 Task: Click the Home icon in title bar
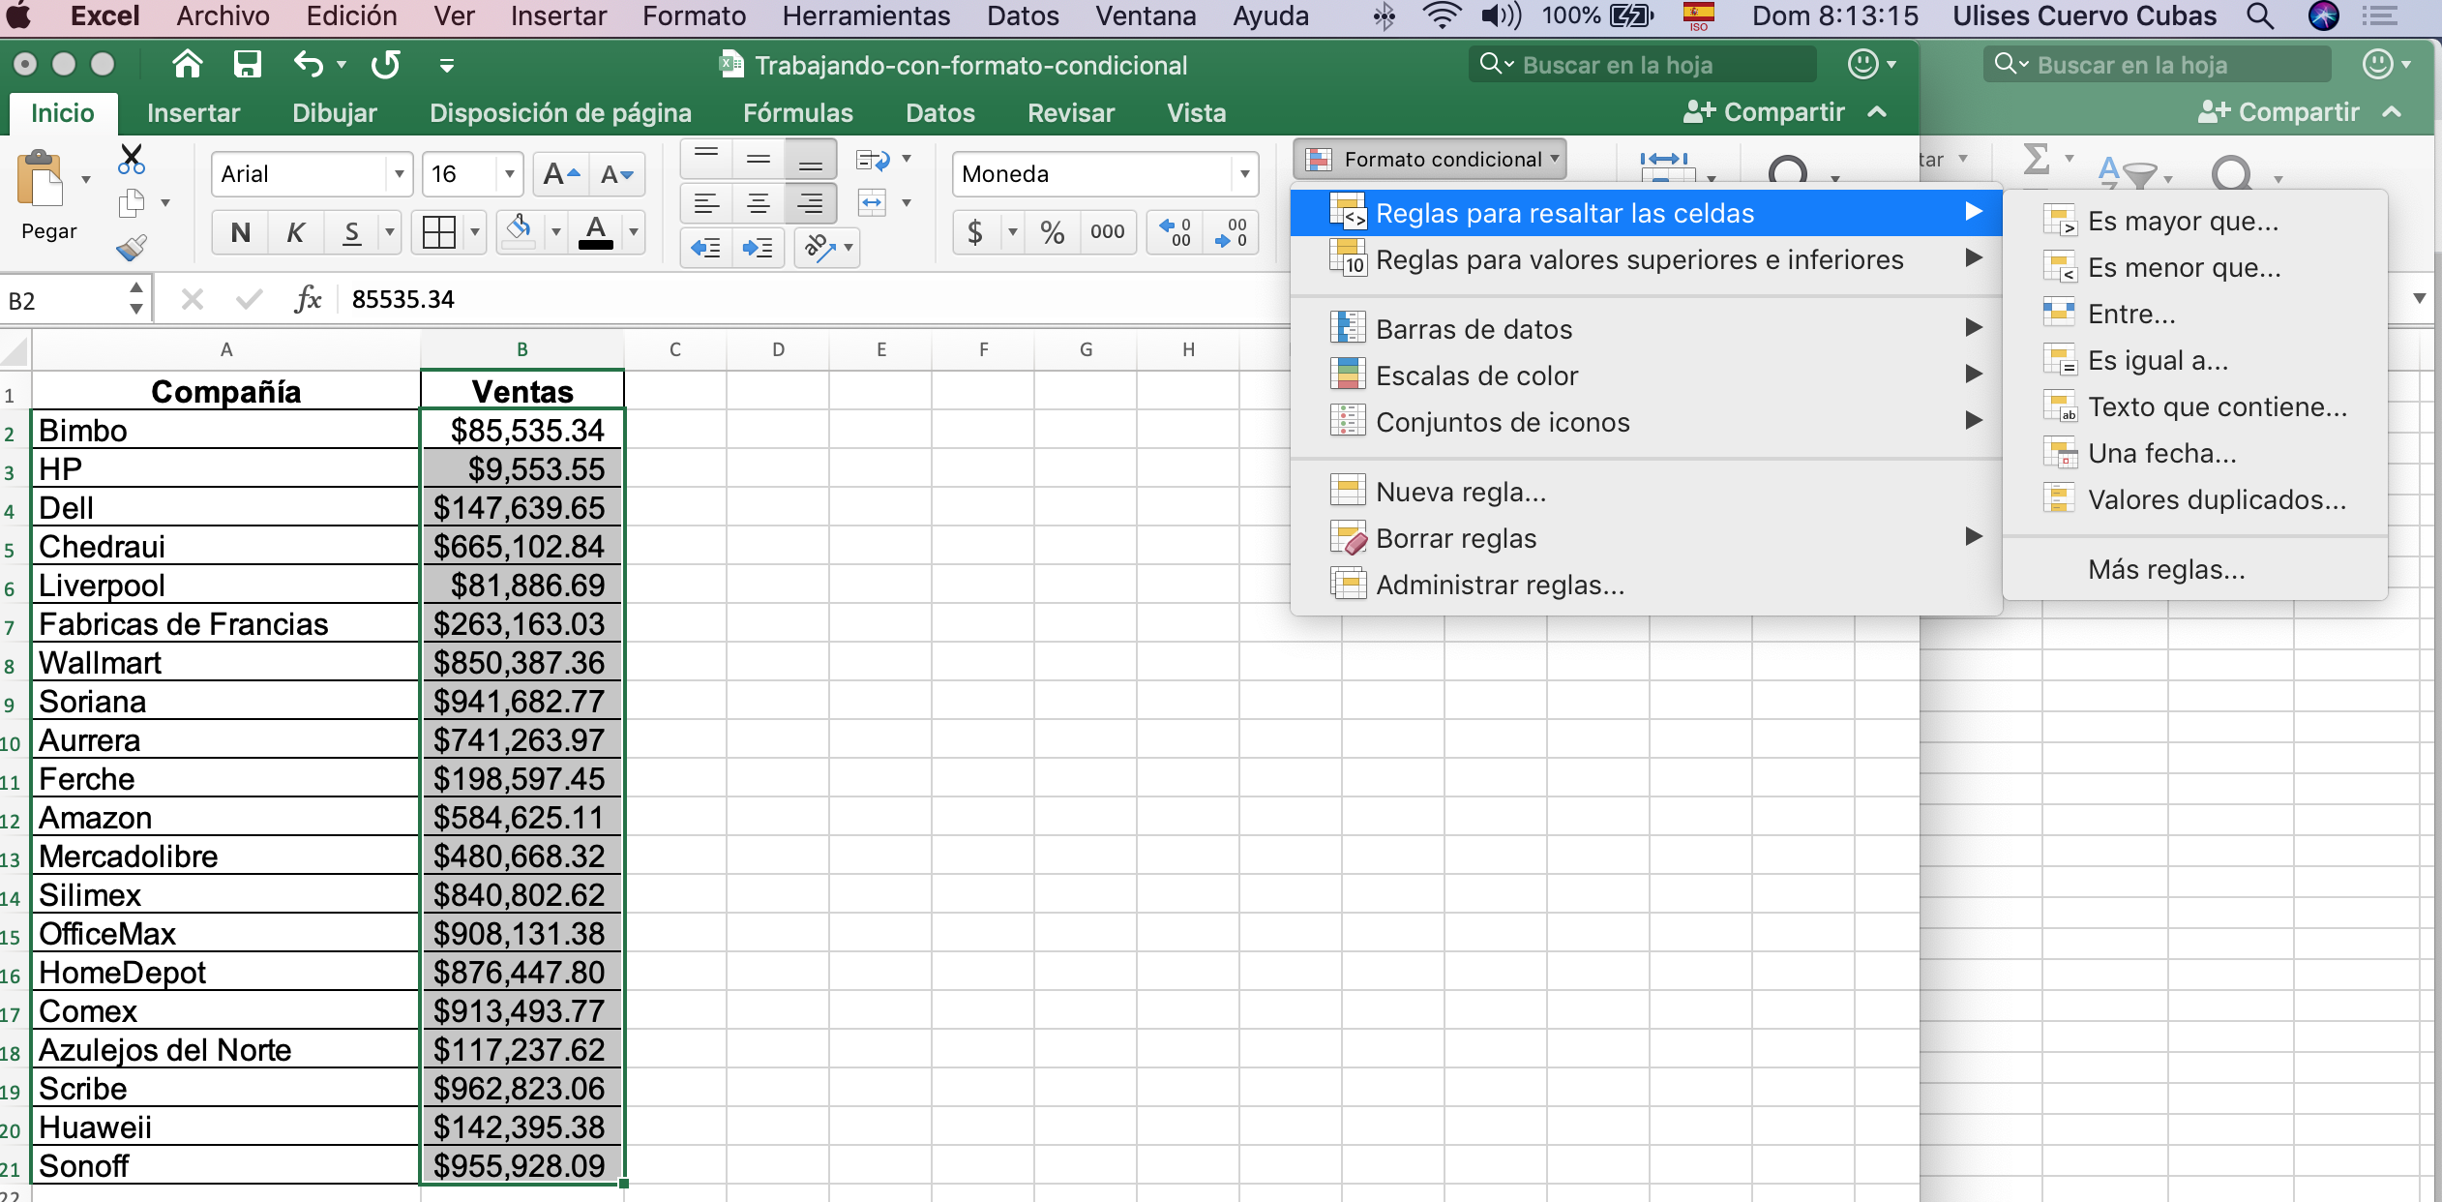(x=187, y=65)
